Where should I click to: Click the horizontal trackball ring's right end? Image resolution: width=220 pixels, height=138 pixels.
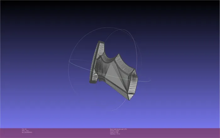click(149, 81)
